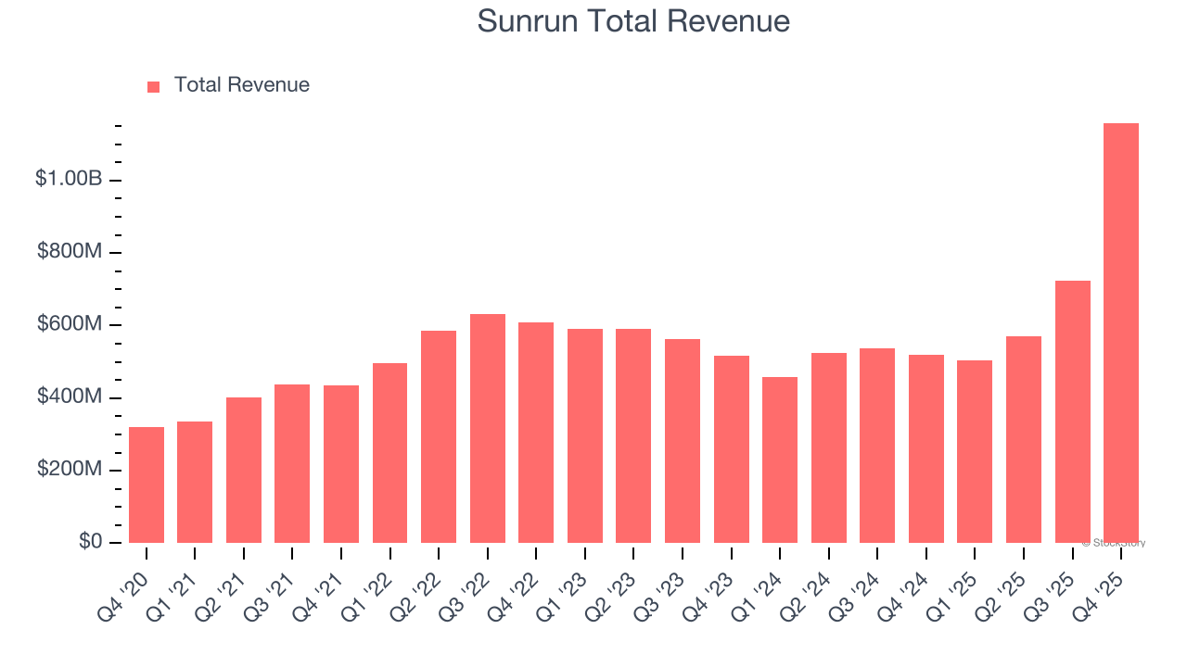Click the $600M y-axis label
Screen dimensions: 1187x667
(70, 324)
